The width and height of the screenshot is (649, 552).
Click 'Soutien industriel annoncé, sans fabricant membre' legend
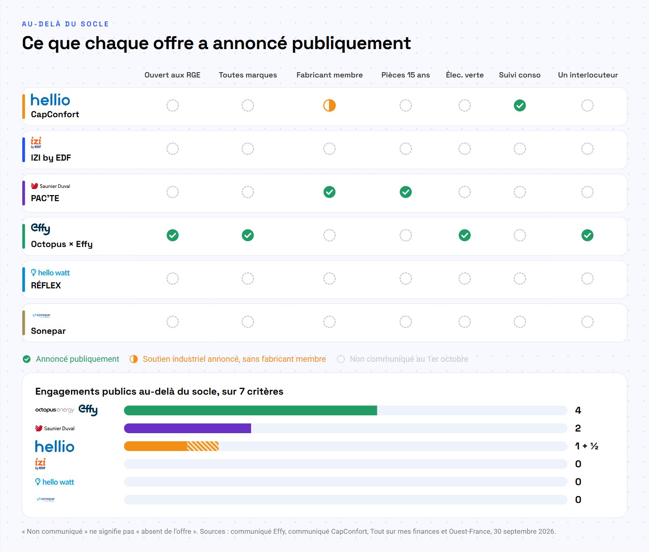[234, 359]
